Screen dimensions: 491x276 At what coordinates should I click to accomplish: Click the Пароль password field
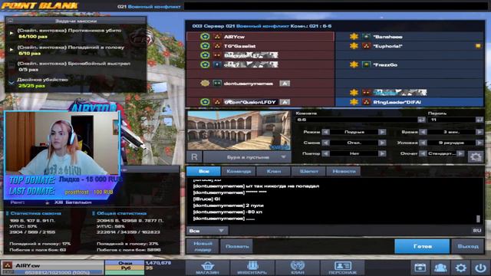tap(452, 120)
